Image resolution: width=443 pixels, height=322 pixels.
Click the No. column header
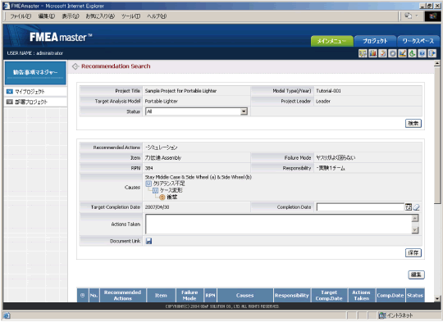(94, 296)
